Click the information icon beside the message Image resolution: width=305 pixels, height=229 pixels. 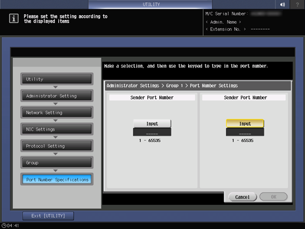14,18
